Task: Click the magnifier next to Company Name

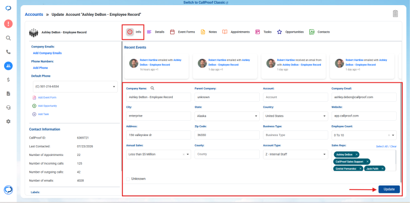Action: (x=152, y=88)
